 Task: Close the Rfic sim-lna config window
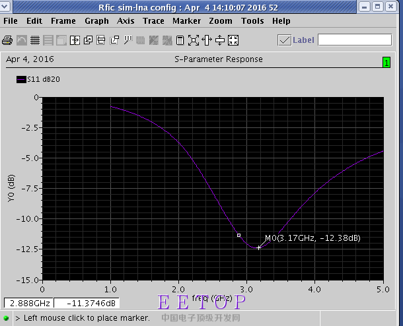[391, 7]
